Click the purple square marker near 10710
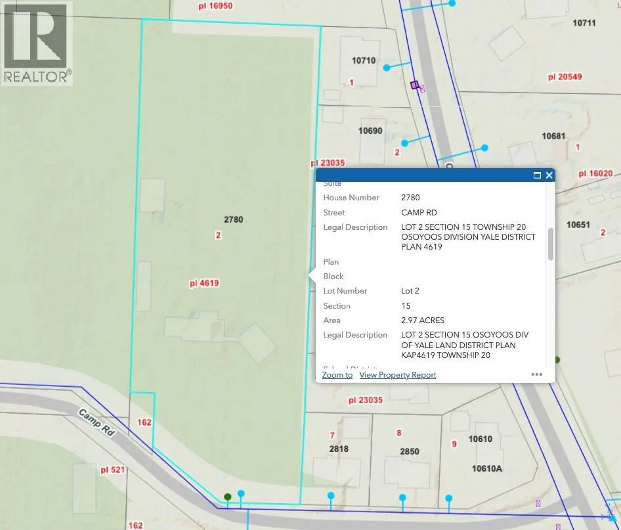 pos(414,85)
